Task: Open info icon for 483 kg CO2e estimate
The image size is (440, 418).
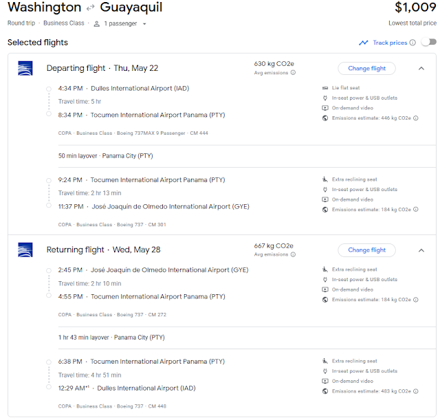Action: (x=416, y=391)
